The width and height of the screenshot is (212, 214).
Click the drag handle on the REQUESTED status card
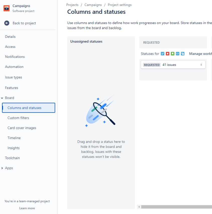pos(201,65)
